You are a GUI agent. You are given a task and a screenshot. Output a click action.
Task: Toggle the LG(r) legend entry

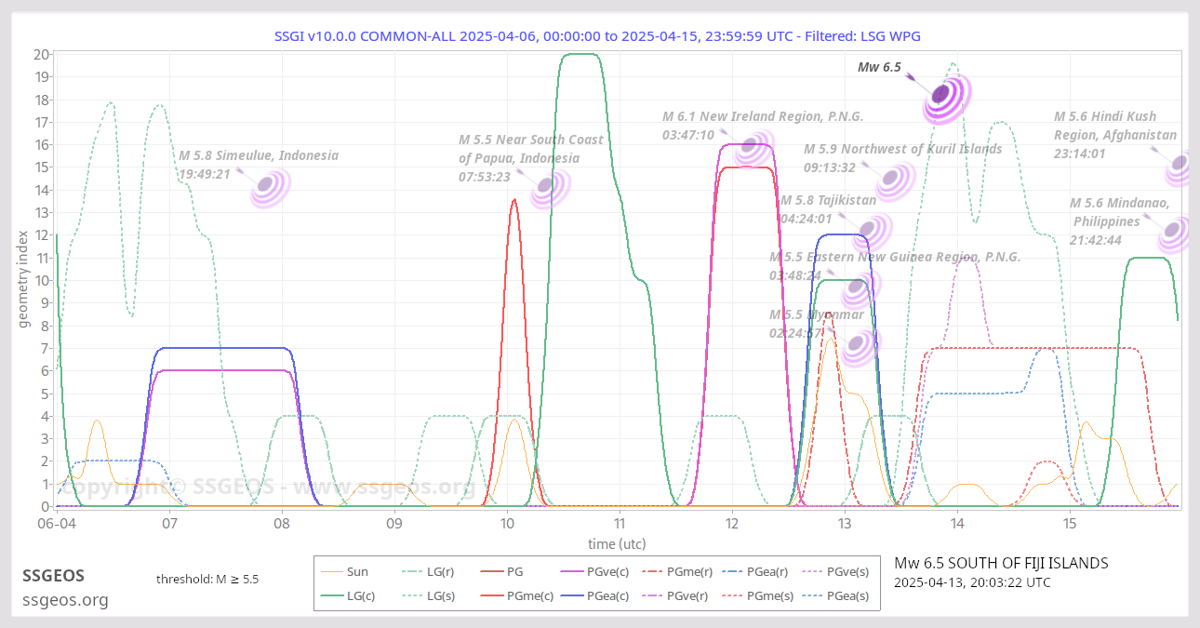428,572
